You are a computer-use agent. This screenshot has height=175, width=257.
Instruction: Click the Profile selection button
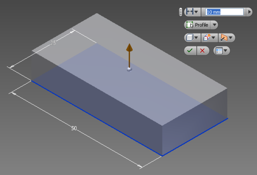click(197, 25)
